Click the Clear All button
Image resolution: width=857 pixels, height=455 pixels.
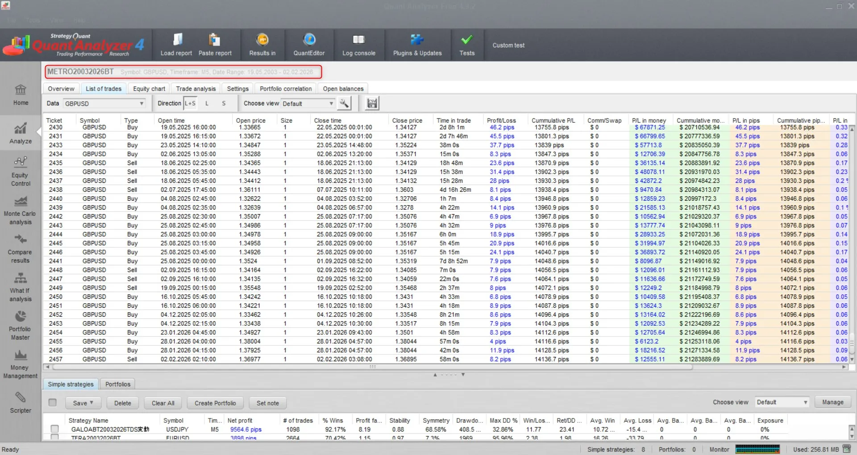(x=163, y=403)
